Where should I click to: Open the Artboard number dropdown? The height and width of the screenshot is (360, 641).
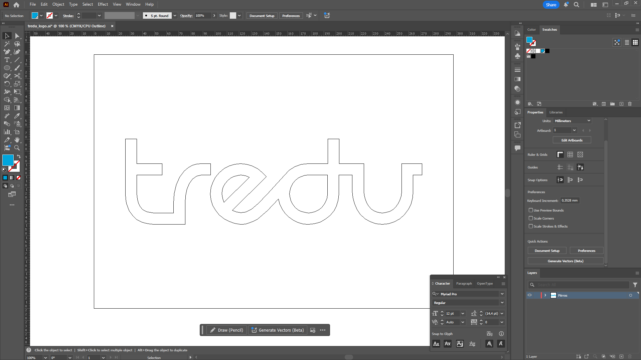point(574,130)
